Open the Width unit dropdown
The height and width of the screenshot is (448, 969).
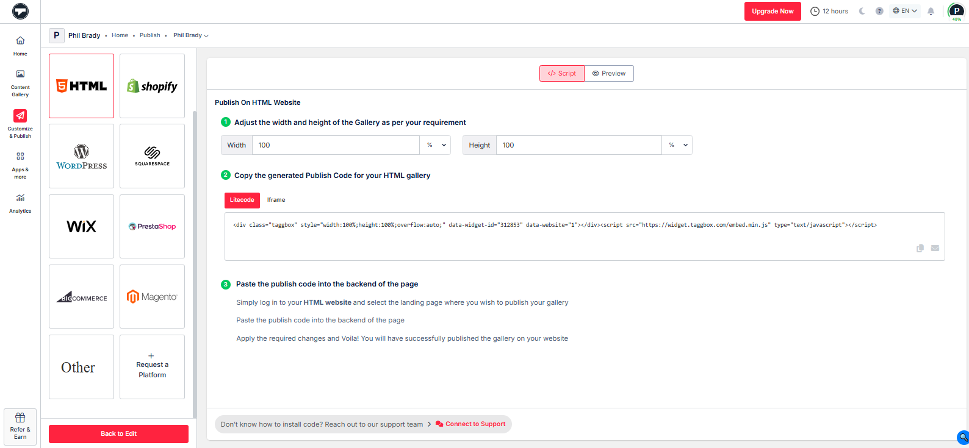(x=436, y=145)
